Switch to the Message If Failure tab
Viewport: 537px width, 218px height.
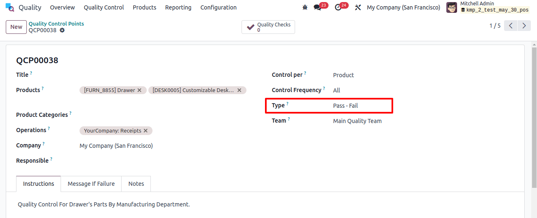point(91,184)
